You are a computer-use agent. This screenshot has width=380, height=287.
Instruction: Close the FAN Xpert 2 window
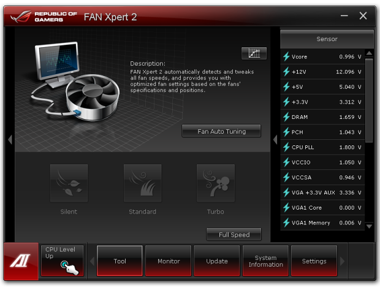point(363,16)
